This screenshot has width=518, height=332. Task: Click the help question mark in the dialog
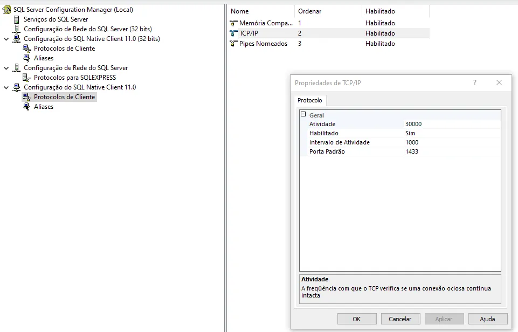click(475, 82)
